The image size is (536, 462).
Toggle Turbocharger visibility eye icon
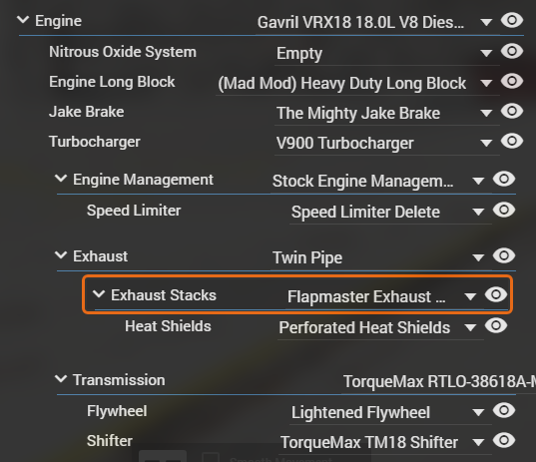[512, 141]
